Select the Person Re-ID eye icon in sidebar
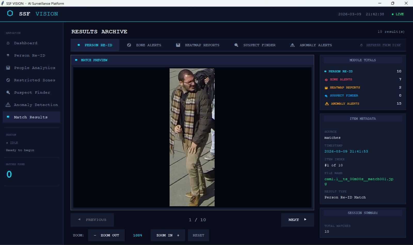 [x=8, y=55]
